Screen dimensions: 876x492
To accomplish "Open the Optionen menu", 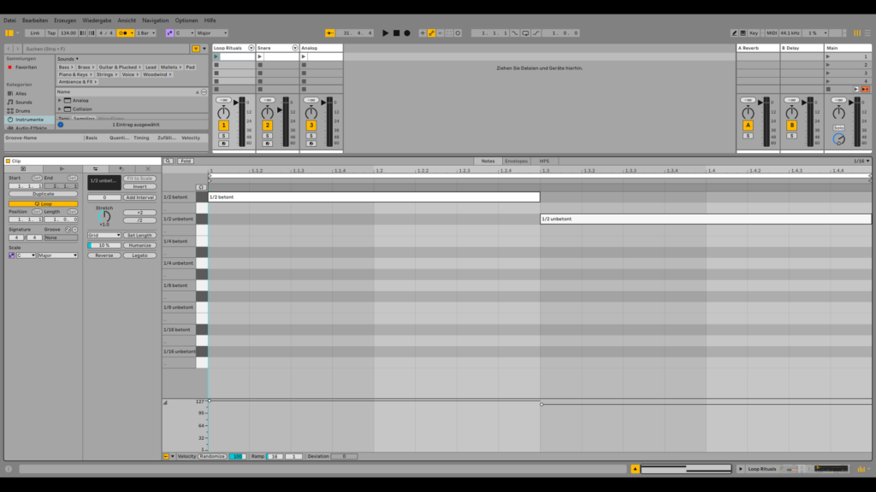I will pos(186,20).
